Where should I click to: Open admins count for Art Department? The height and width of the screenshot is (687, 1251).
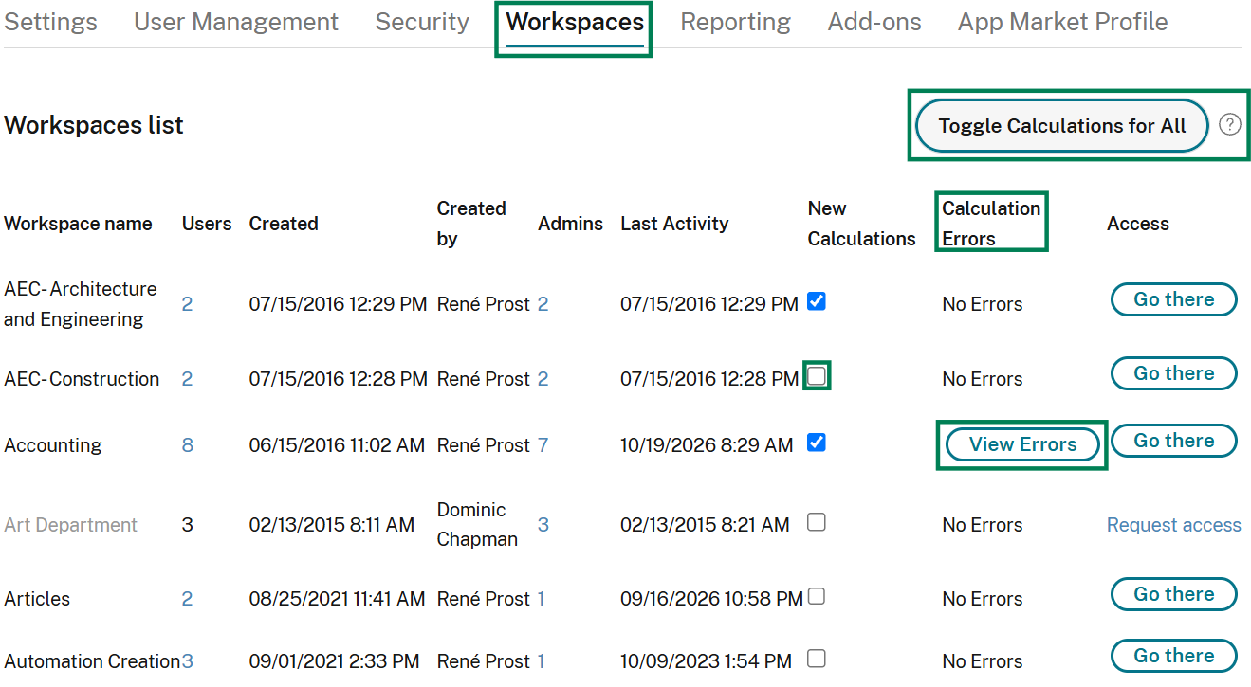point(543,525)
